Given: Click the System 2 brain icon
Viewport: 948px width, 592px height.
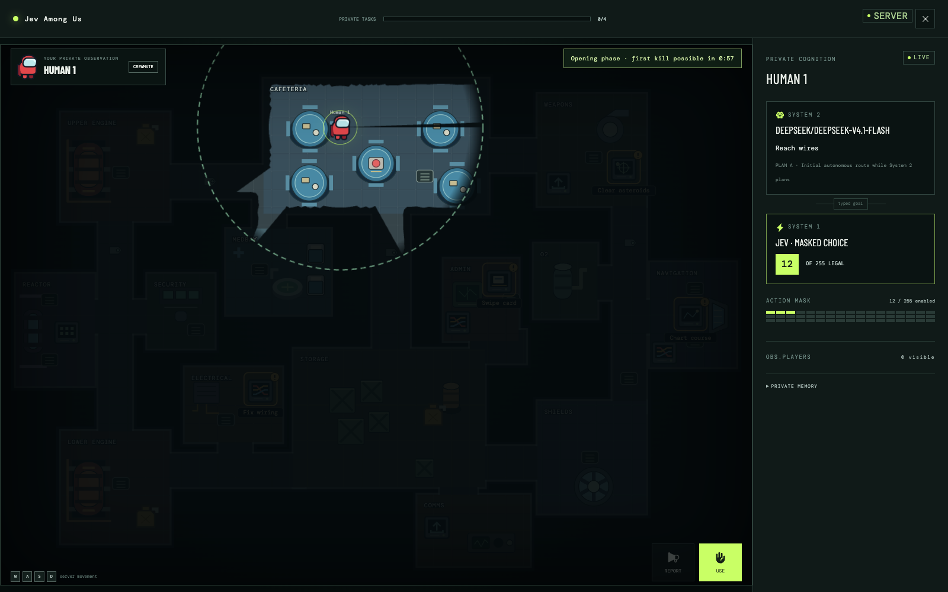Looking at the screenshot, I should coord(780,115).
